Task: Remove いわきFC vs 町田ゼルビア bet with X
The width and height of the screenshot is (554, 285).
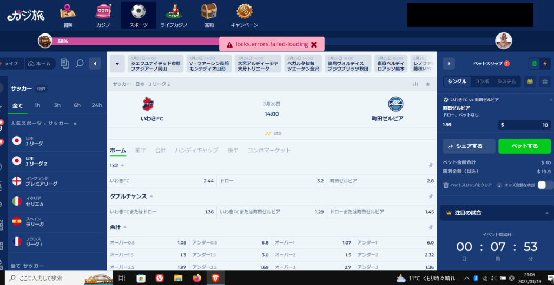Action: pos(550,100)
